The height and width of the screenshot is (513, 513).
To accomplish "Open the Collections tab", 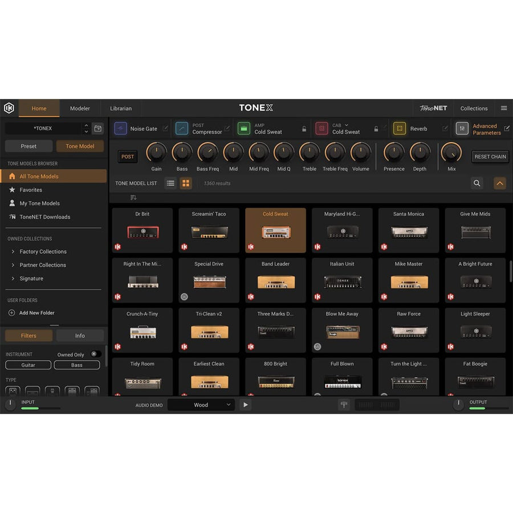I will point(474,108).
